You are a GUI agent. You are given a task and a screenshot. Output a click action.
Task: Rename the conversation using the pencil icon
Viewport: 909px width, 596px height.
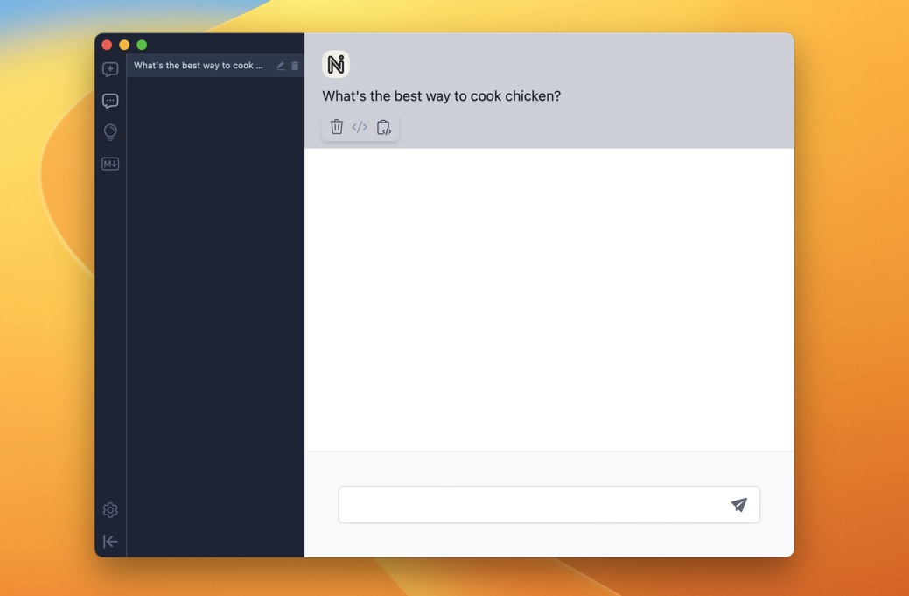pos(281,66)
